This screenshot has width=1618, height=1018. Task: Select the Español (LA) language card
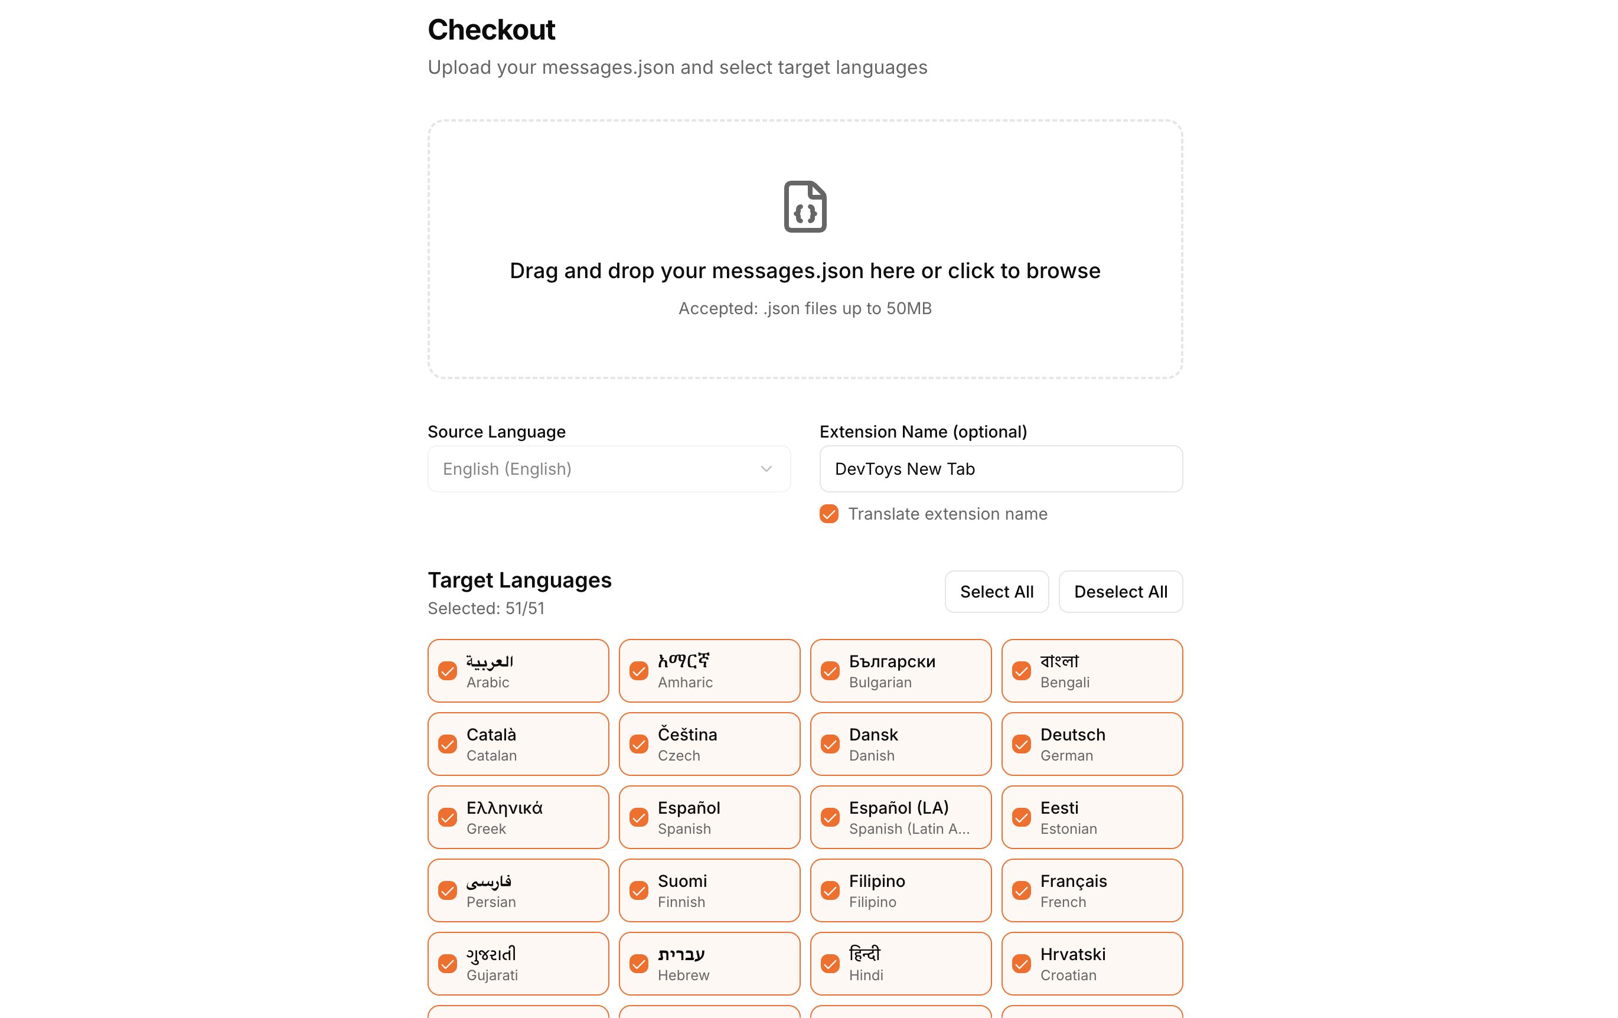[x=901, y=817]
